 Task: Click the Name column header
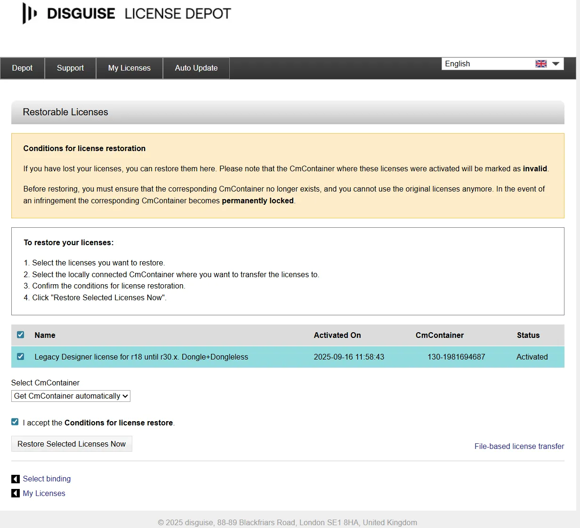tap(45, 335)
